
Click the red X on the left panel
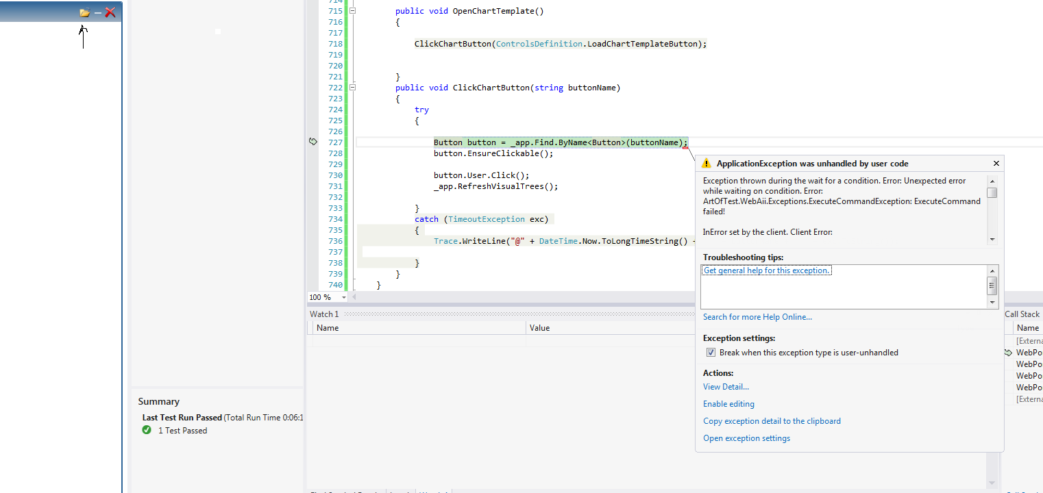[x=110, y=12]
